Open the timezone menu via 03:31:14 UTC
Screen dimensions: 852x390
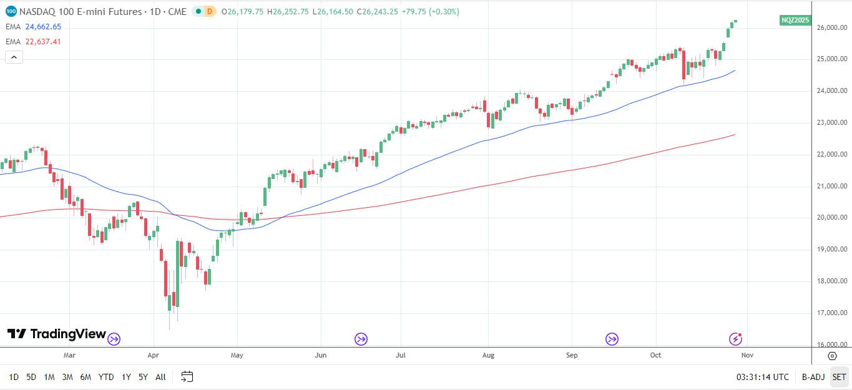point(762,377)
